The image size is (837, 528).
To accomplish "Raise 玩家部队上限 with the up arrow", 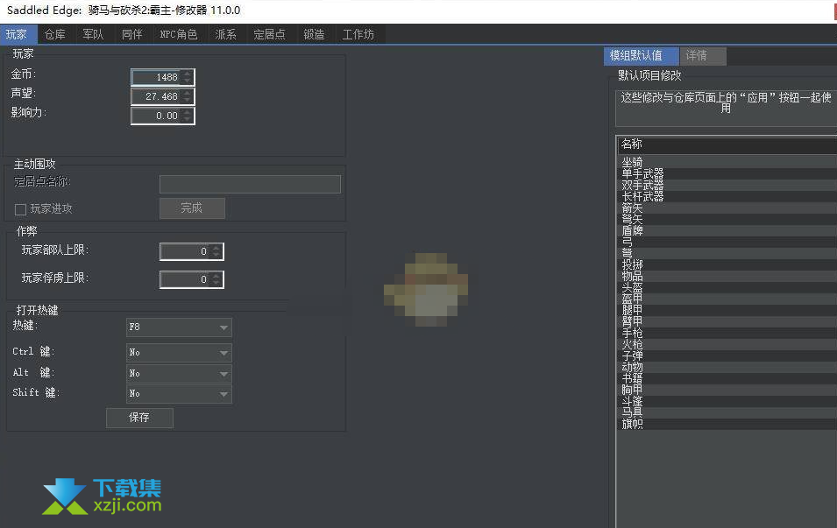I will [216, 248].
